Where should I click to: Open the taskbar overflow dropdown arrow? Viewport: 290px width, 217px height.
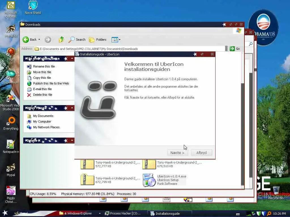pyautogui.click(x=100, y=214)
